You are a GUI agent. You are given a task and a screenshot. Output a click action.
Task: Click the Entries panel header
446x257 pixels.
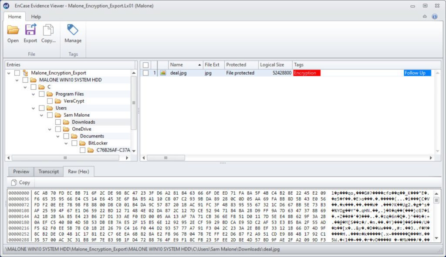70,65
